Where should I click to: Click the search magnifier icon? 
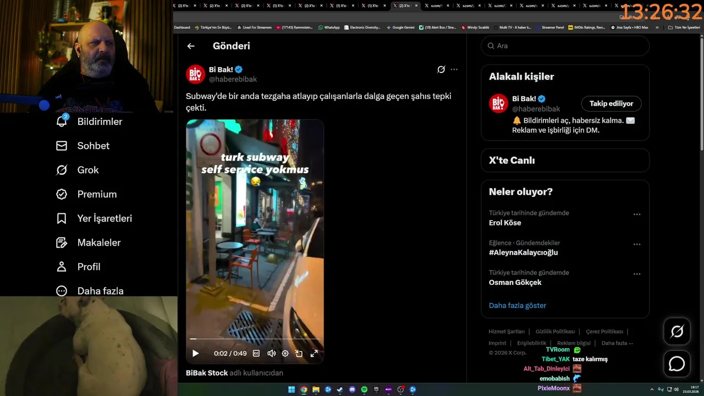490,46
